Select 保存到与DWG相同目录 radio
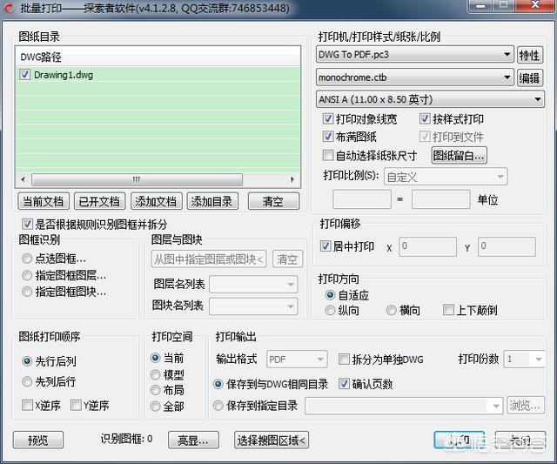The width and height of the screenshot is (557, 464). [x=218, y=384]
